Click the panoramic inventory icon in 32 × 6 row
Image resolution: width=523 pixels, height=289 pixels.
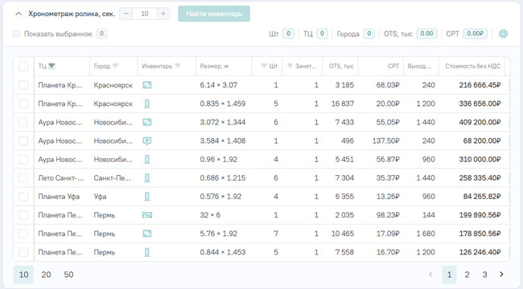click(x=147, y=215)
